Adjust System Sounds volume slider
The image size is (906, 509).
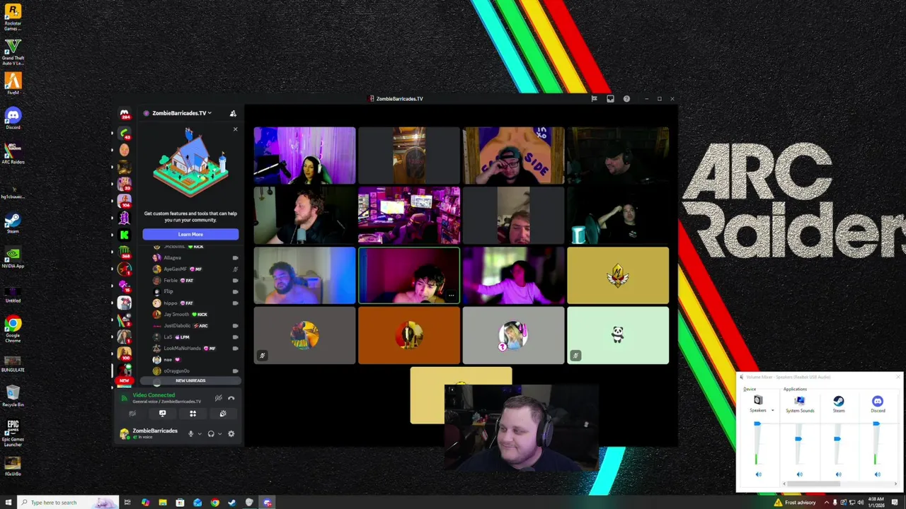pyautogui.click(x=798, y=439)
